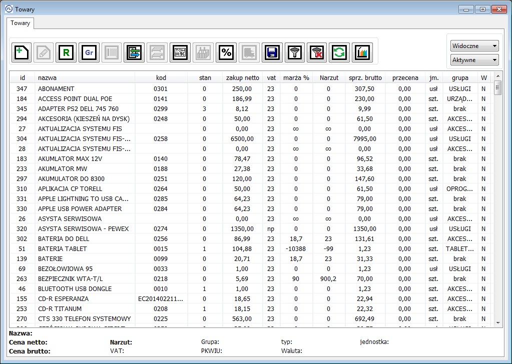Viewport: 512px width, 364px height.
Task: Select the Towary tab
Action: coord(20,23)
